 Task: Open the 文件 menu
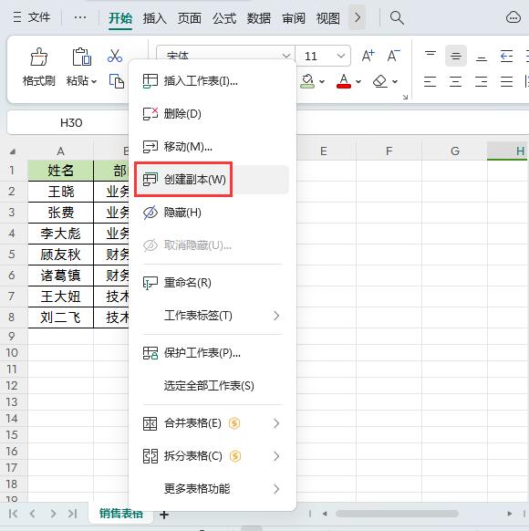pyautogui.click(x=32, y=17)
